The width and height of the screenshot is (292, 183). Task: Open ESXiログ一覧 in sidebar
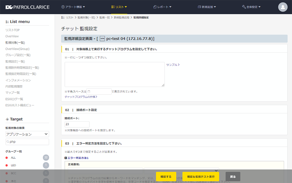tap(14, 99)
